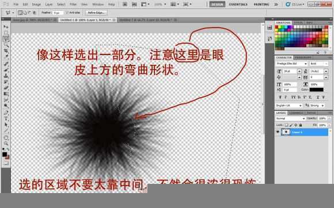
Task: Click the New selection mode icon
Action: 20,13
